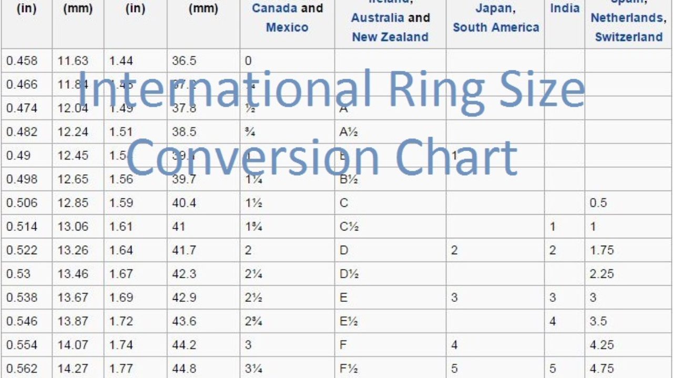Click the 12.45 mm cell
The image size is (673, 378).
[78, 155]
